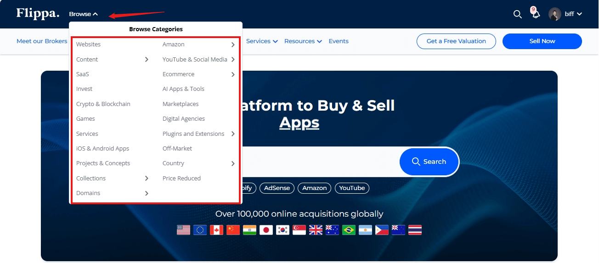Expand the Services dropdown in navbar

(x=262, y=41)
